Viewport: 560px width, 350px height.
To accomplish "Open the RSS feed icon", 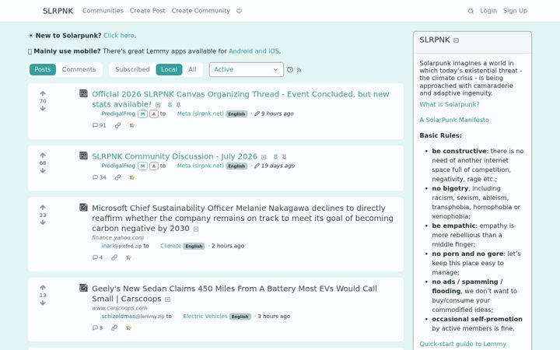I will [x=299, y=70].
